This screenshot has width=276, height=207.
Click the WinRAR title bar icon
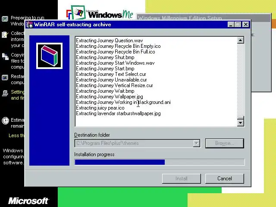[30, 25]
